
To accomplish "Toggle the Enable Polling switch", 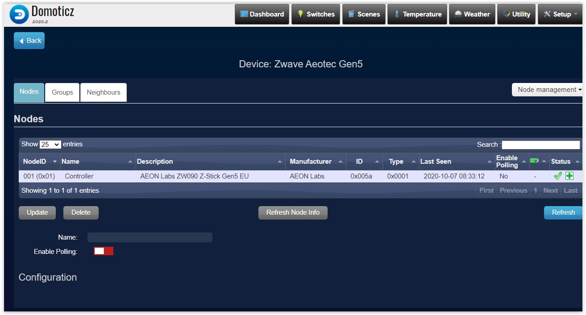I will pyautogui.click(x=104, y=251).
